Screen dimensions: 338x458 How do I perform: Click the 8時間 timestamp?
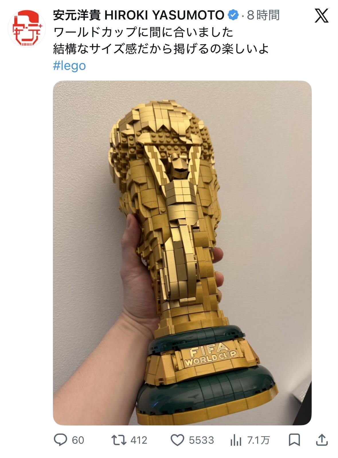(263, 15)
